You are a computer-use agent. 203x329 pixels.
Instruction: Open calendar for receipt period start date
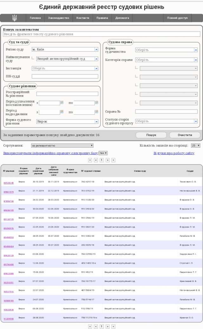point(62,112)
